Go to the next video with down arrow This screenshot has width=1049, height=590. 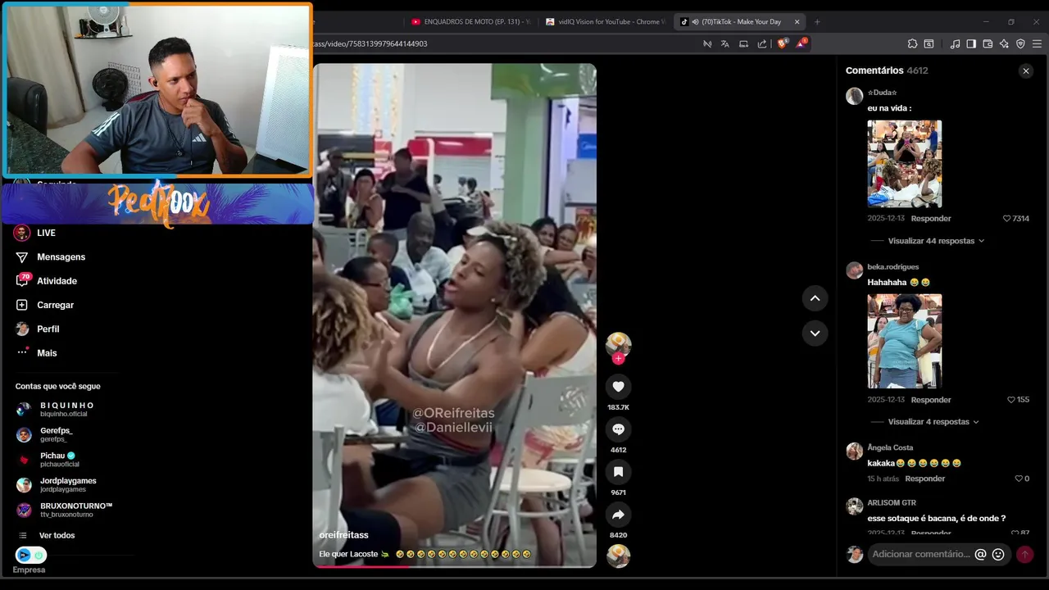click(x=815, y=334)
